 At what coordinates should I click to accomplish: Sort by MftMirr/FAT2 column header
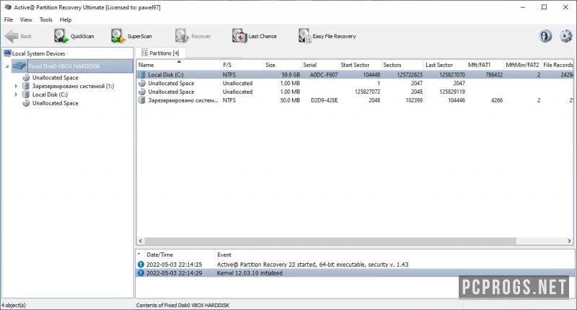[x=522, y=65]
